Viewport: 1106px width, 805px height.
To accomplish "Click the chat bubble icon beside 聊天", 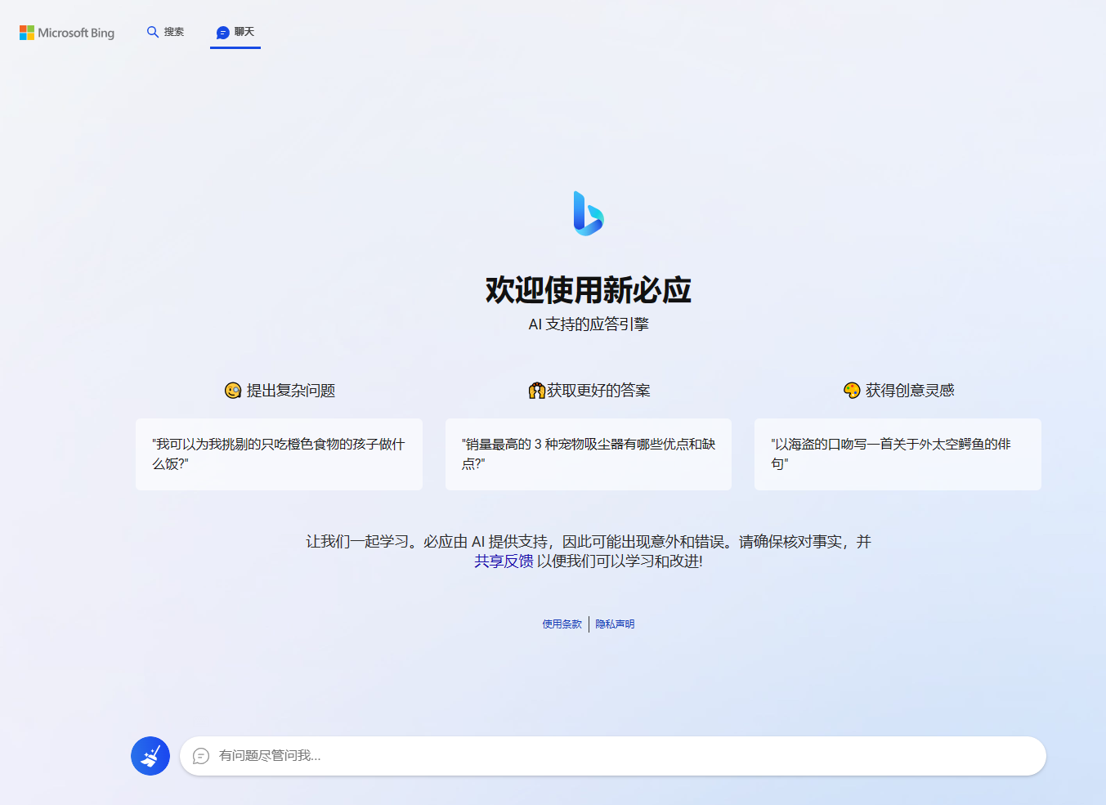I will coord(222,33).
